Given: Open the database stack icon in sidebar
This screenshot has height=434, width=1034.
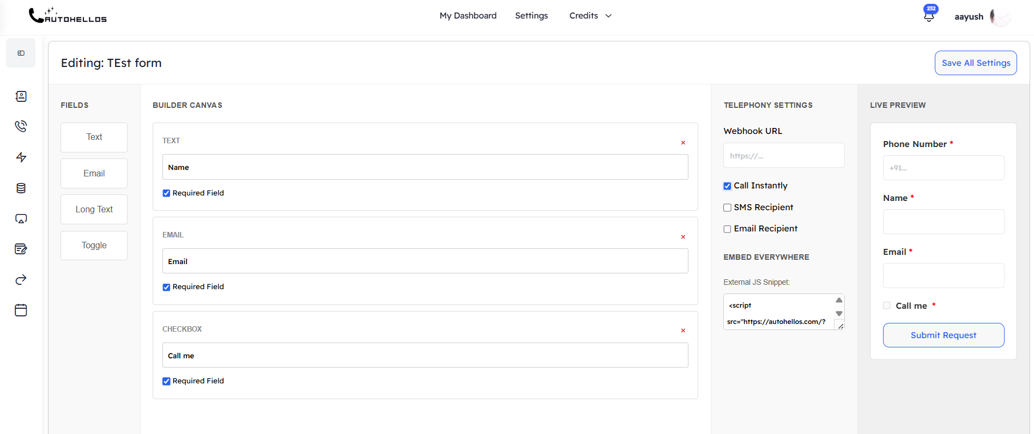Looking at the screenshot, I should click(x=21, y=188).
